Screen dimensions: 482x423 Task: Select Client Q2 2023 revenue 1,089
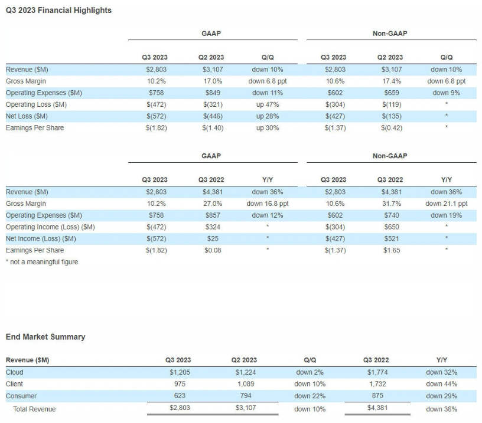tap(246, 383)
